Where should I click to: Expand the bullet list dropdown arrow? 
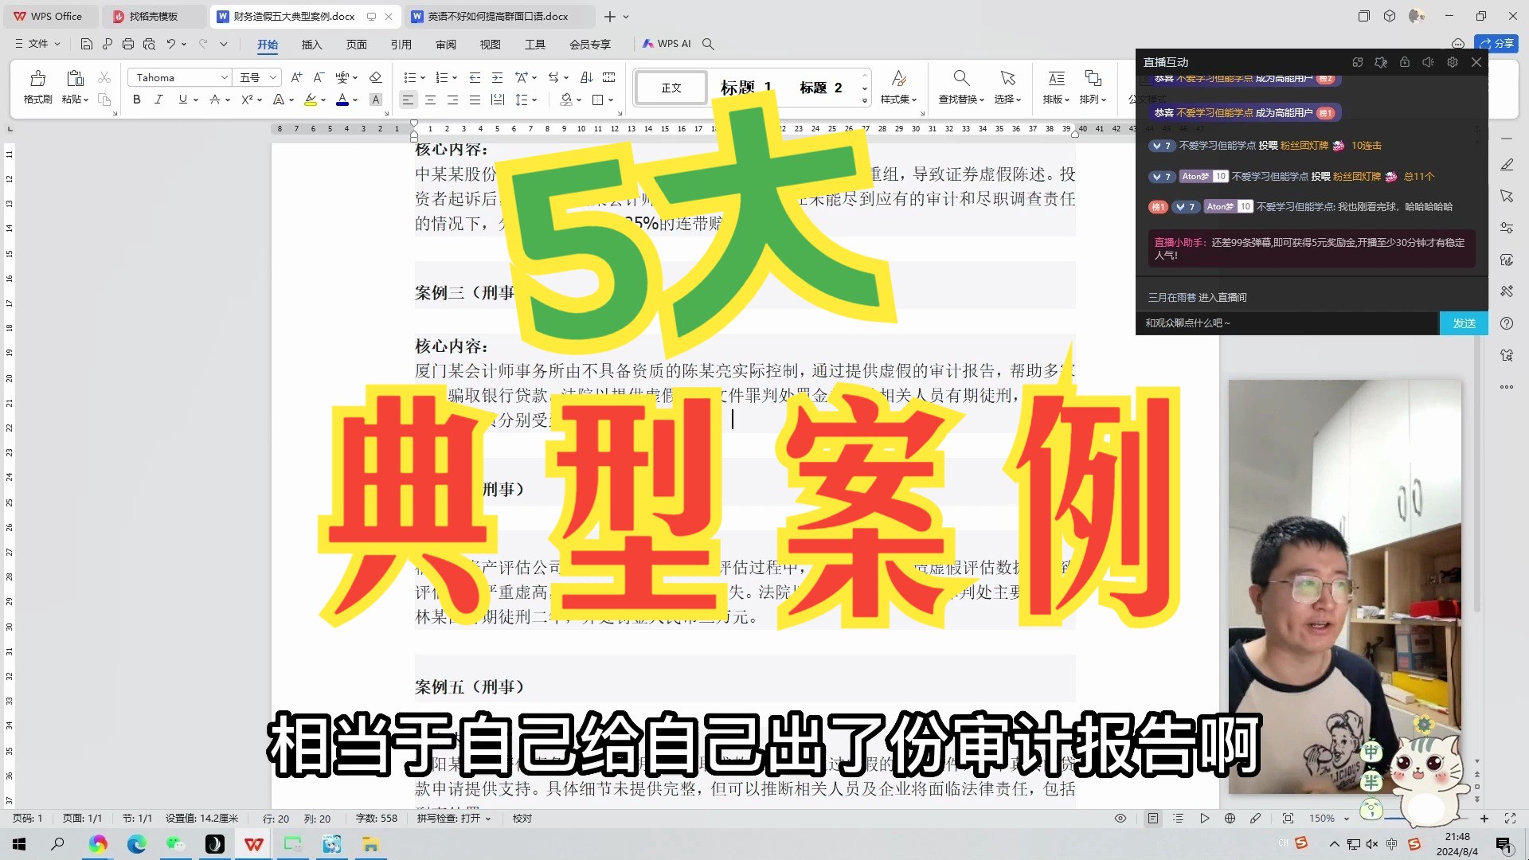tap(423, 78)
